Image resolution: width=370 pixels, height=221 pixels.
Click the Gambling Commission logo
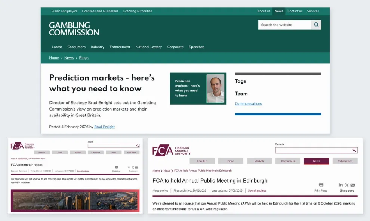click(x=74, y=29)
